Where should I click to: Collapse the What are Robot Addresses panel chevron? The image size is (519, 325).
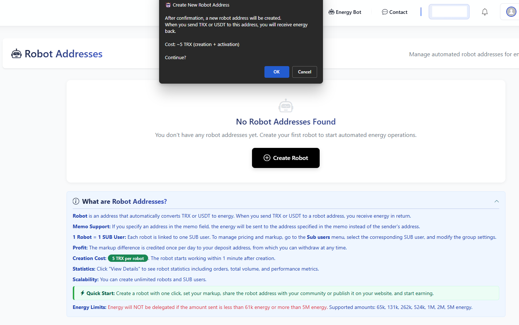pos(496,202)
